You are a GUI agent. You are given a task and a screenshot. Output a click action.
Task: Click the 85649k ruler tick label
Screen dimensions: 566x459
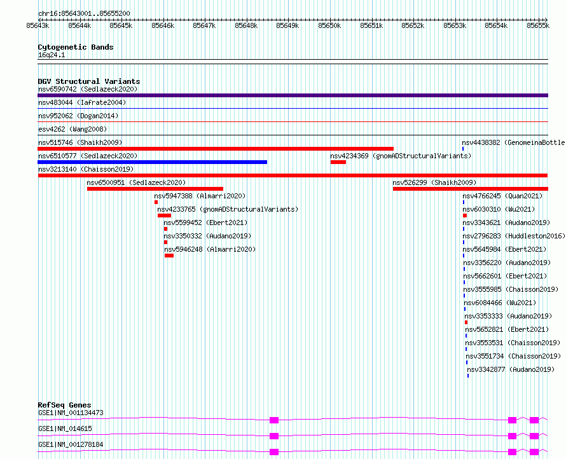click(287, 25)
